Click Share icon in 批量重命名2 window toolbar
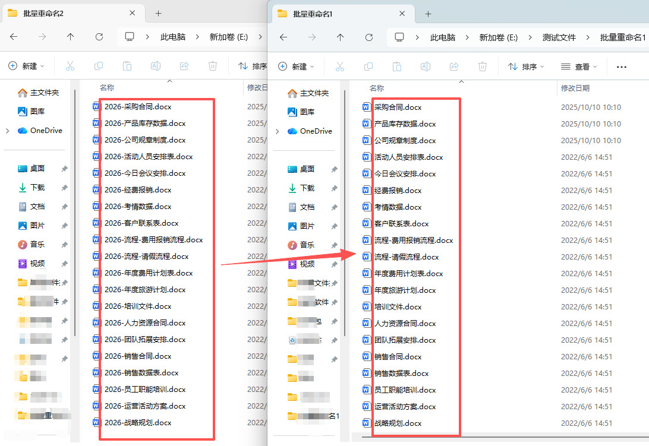 tap(184, 66)
